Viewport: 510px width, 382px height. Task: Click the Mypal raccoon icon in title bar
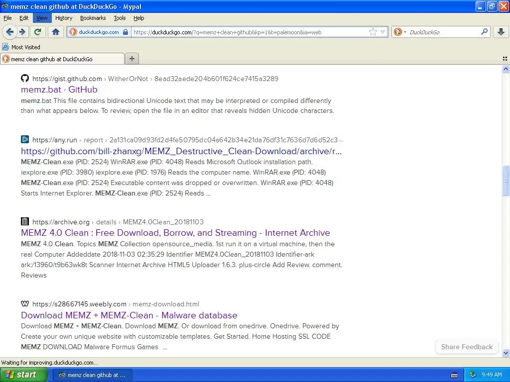pos(5,6)
